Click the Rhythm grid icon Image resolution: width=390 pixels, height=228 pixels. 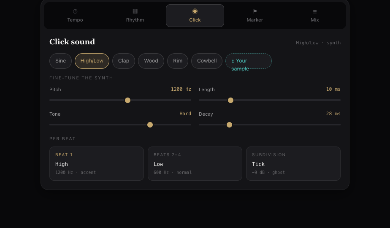pos(135,11)
